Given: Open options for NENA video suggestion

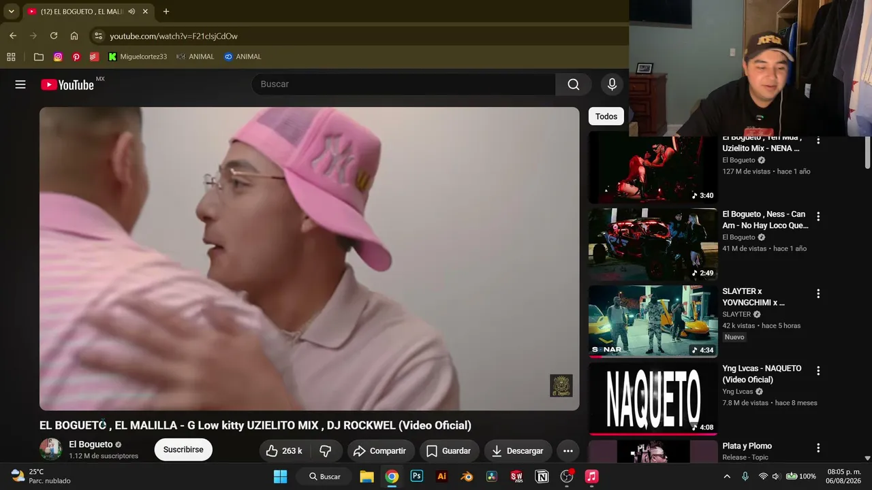Looking at the screenshot, I should coord(818,140).
